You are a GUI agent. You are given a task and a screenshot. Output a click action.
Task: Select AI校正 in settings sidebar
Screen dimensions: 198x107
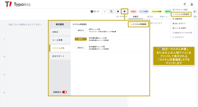coord(60,32)
